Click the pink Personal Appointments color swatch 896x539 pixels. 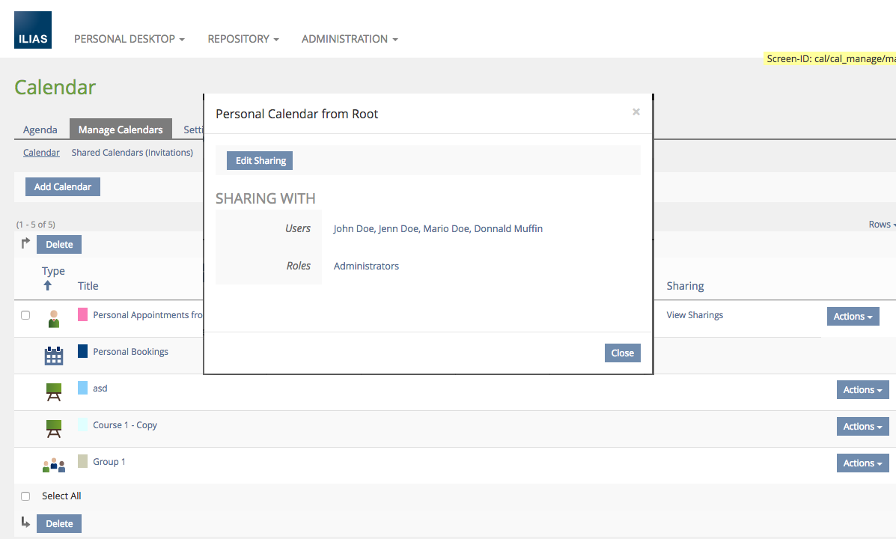tap(83, 314)
